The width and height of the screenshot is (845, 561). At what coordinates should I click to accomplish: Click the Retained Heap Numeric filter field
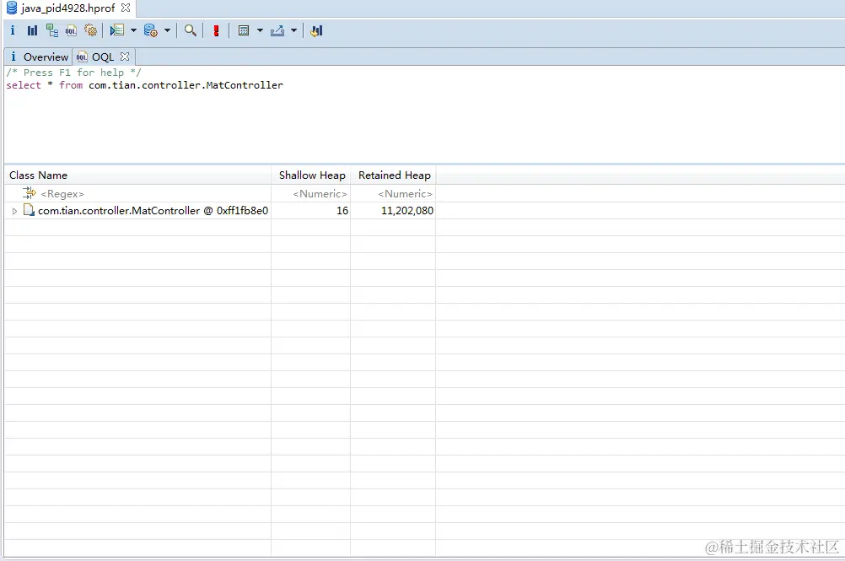(x=393, y=193)
